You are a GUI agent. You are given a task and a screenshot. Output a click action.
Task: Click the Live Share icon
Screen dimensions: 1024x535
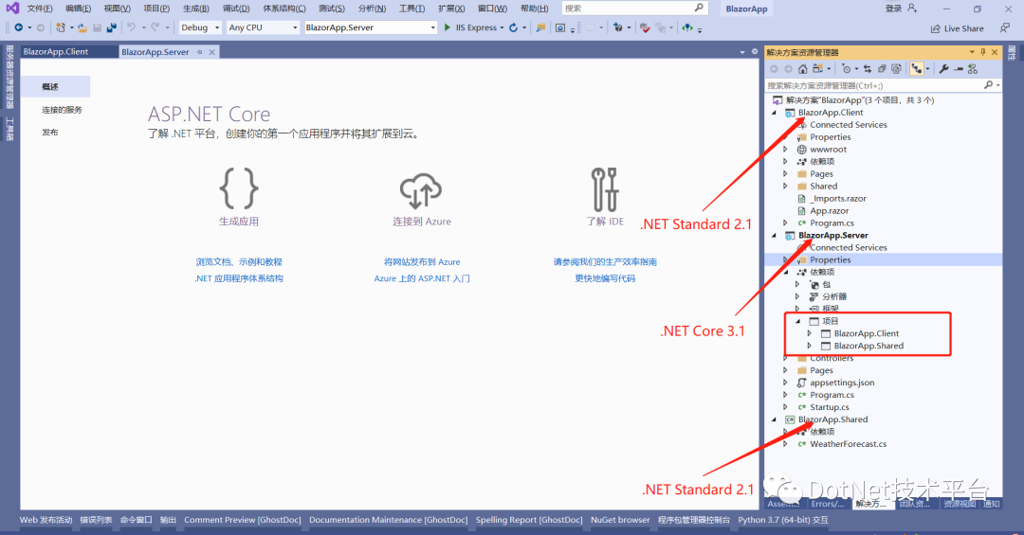click(x=936, y=28)
